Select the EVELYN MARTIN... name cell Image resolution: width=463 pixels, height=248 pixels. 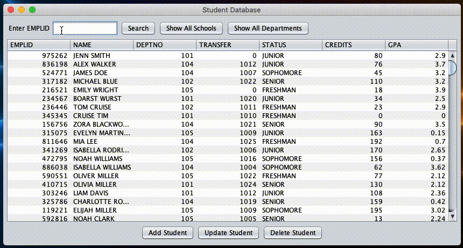pyautogui.click(x=102, y=133)
